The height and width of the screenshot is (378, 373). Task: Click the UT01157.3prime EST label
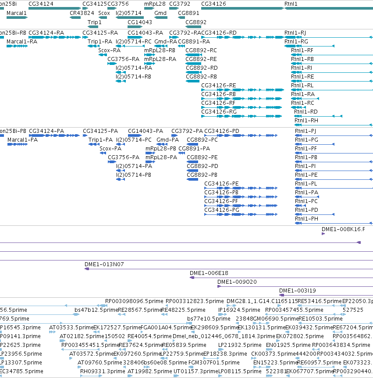[195, 371]
